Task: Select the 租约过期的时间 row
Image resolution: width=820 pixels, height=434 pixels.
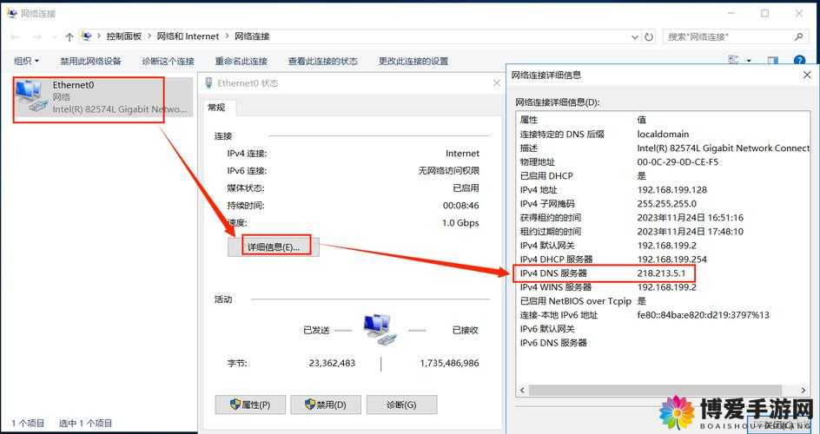Action: click(665, 232)
